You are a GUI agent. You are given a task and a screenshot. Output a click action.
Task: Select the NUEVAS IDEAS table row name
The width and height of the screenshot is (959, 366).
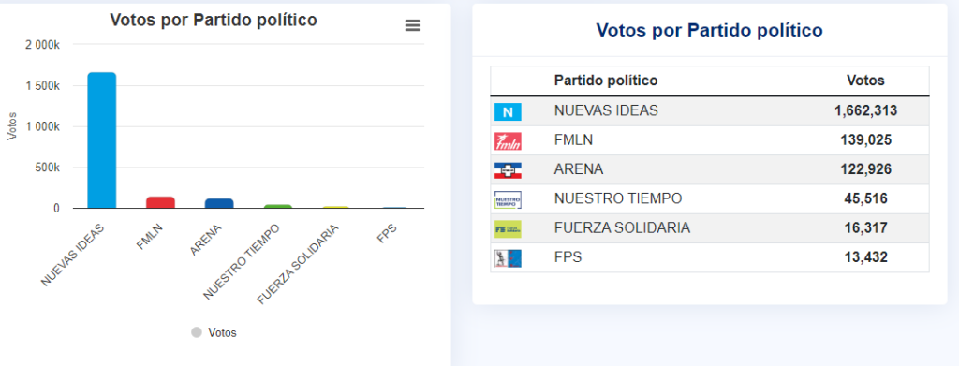[x=606, y=110]
